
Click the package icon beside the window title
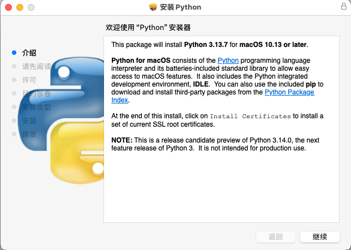(153, 7)
